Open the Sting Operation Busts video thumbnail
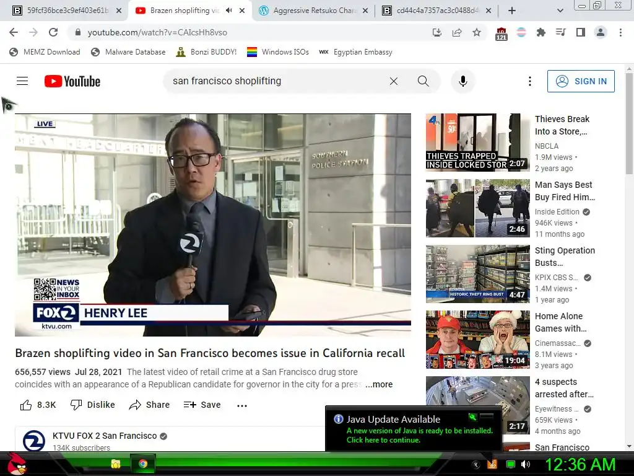Image resolution: width=634 pixels, height=476 pixels. 477,273
